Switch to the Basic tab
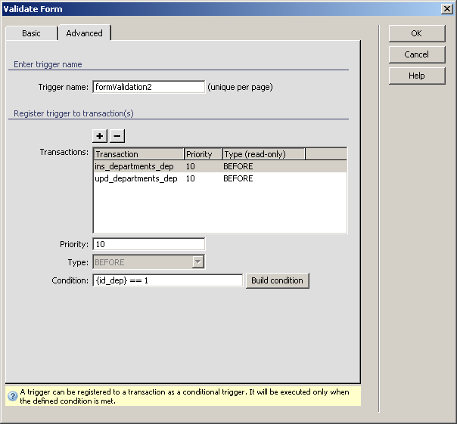 point(31,33)
